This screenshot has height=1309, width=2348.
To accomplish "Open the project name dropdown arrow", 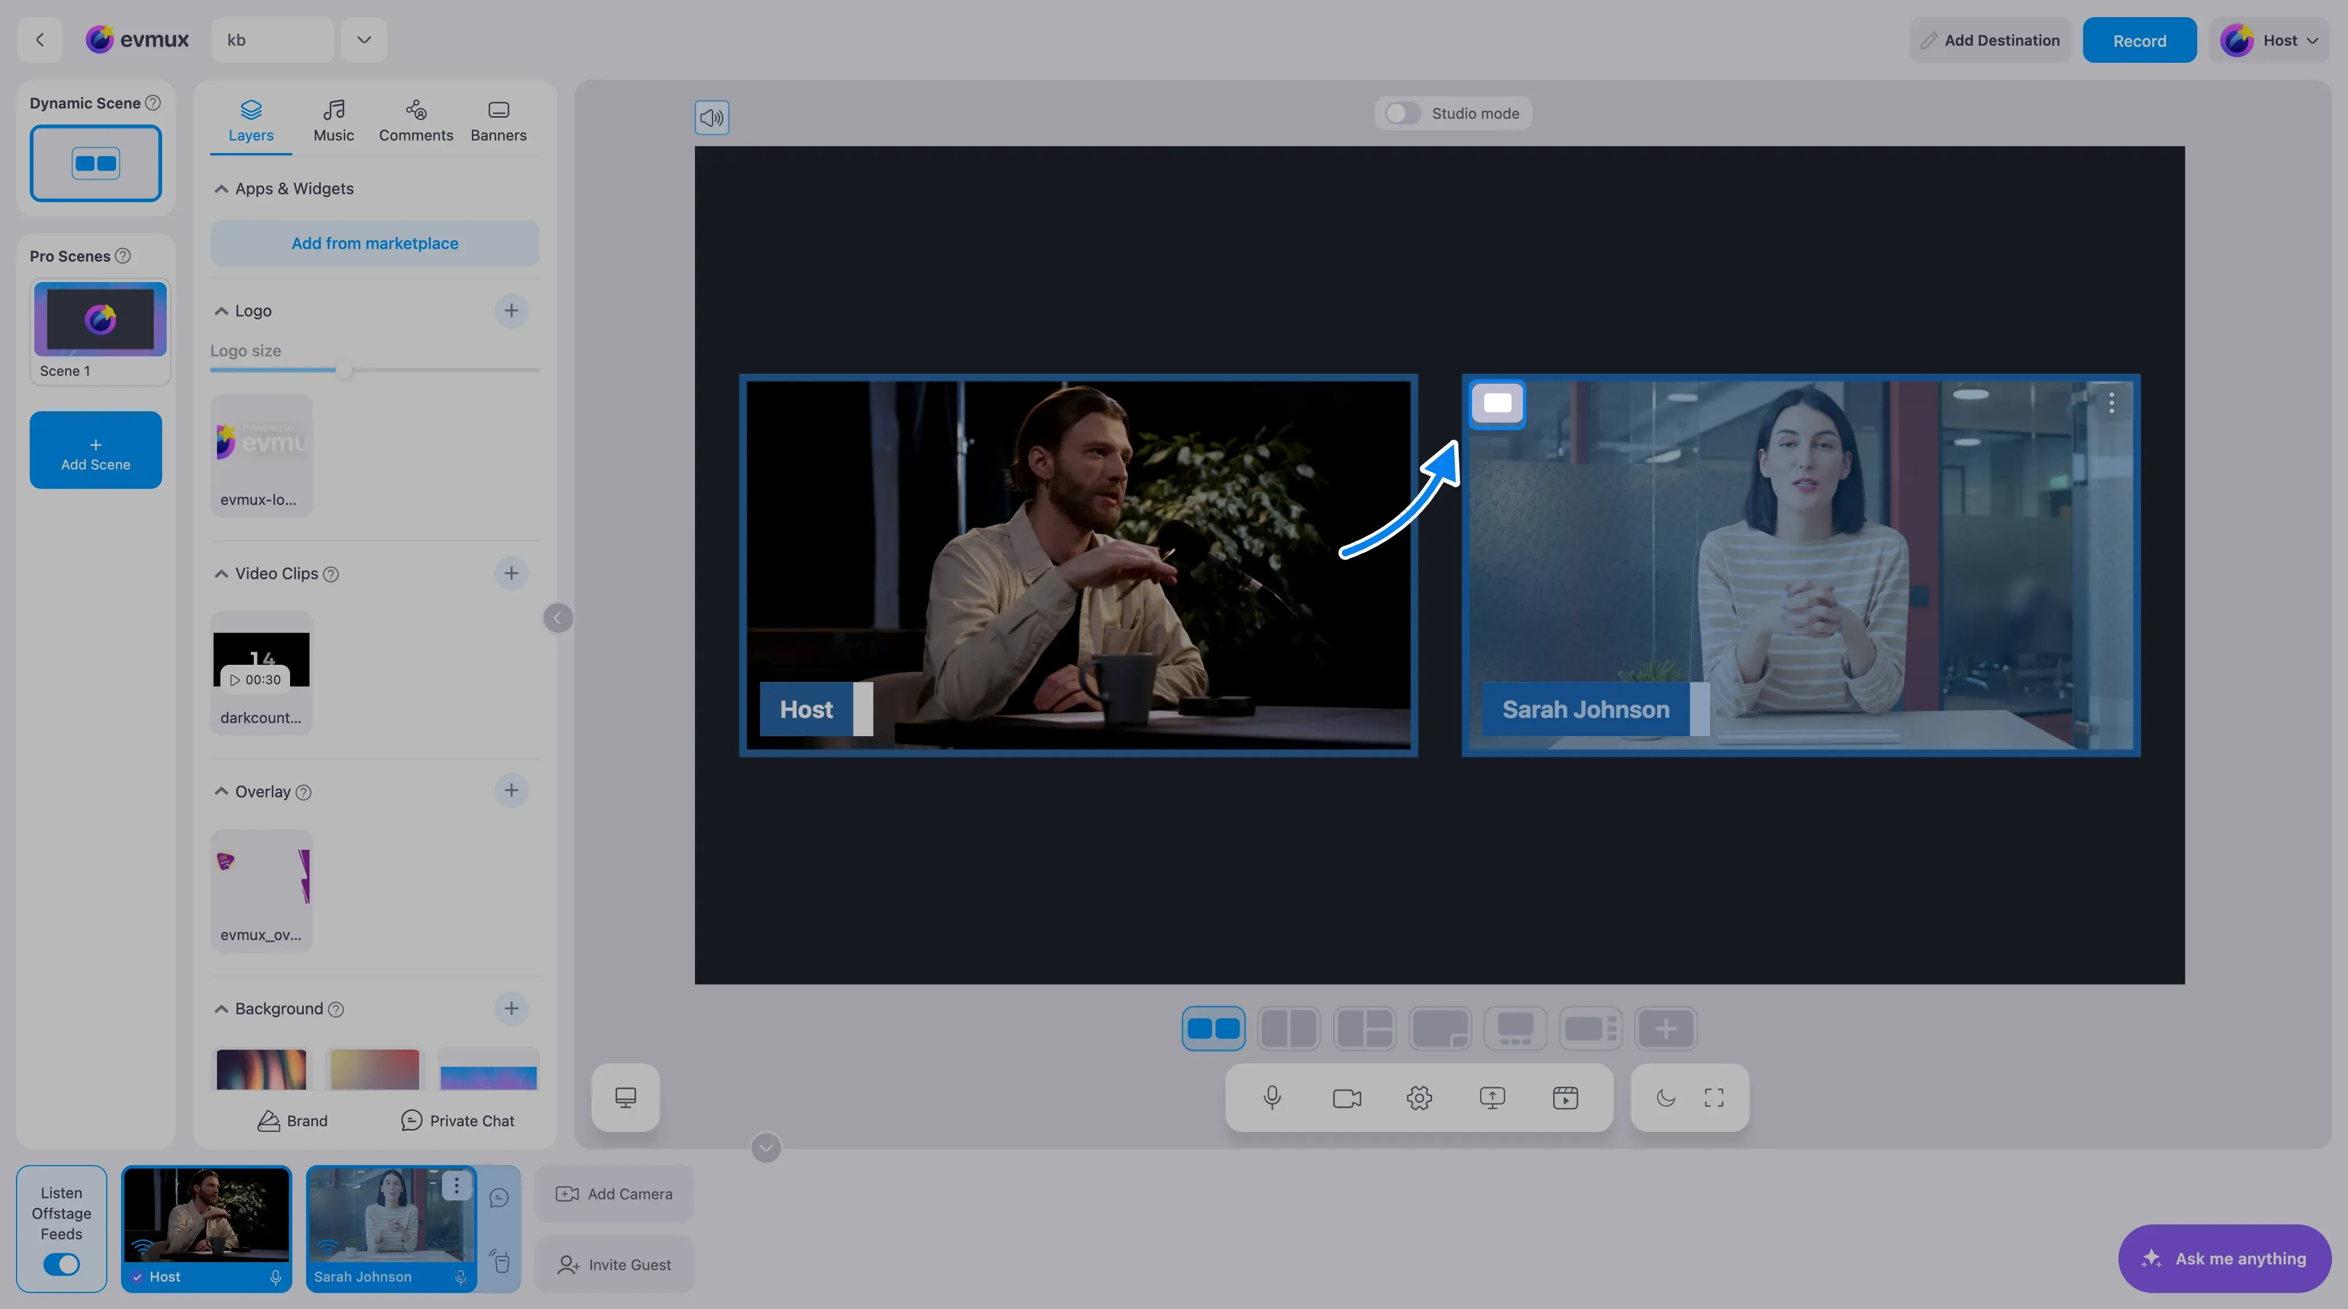I will [364, 39].
